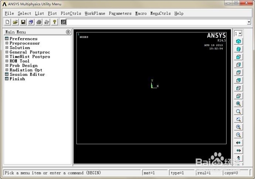Viewport: 255px width, 179px height.
Task: Open the Help menu
Action: pyautogui.click(x=179, y=14)
